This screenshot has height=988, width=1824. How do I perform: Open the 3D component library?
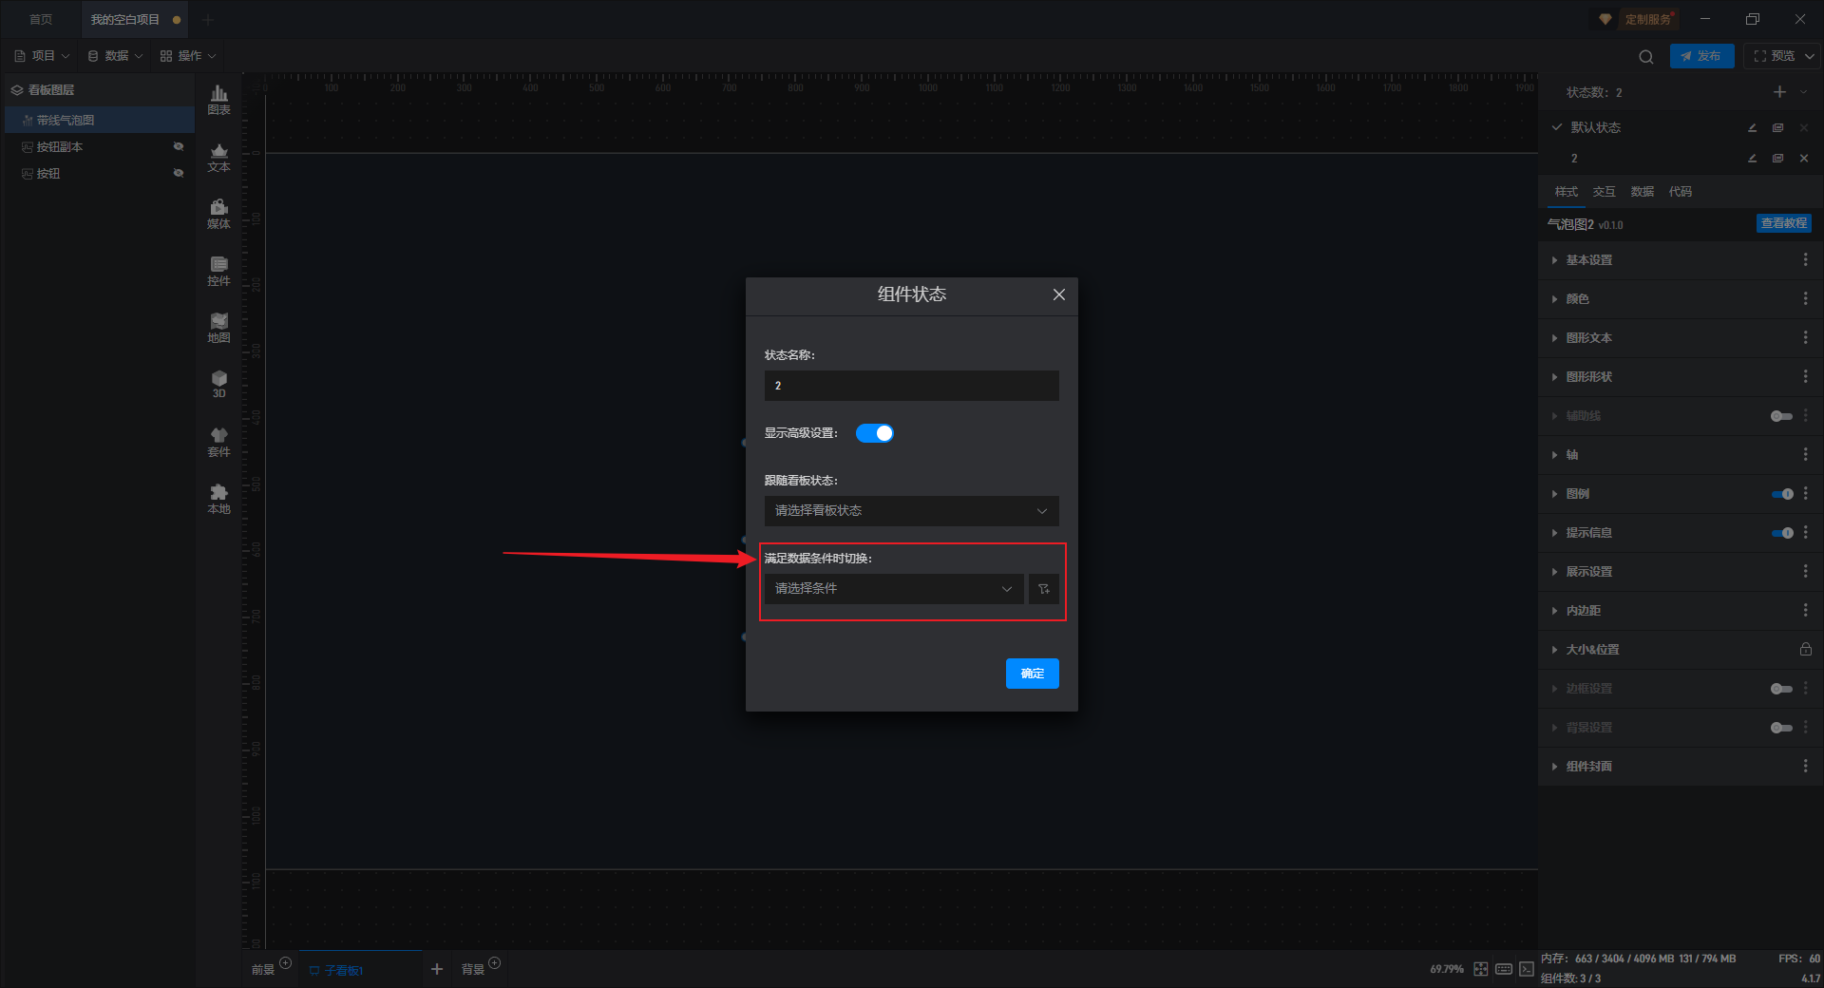click(218, 385)
